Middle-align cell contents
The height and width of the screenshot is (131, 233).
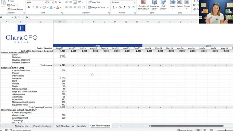71,2
